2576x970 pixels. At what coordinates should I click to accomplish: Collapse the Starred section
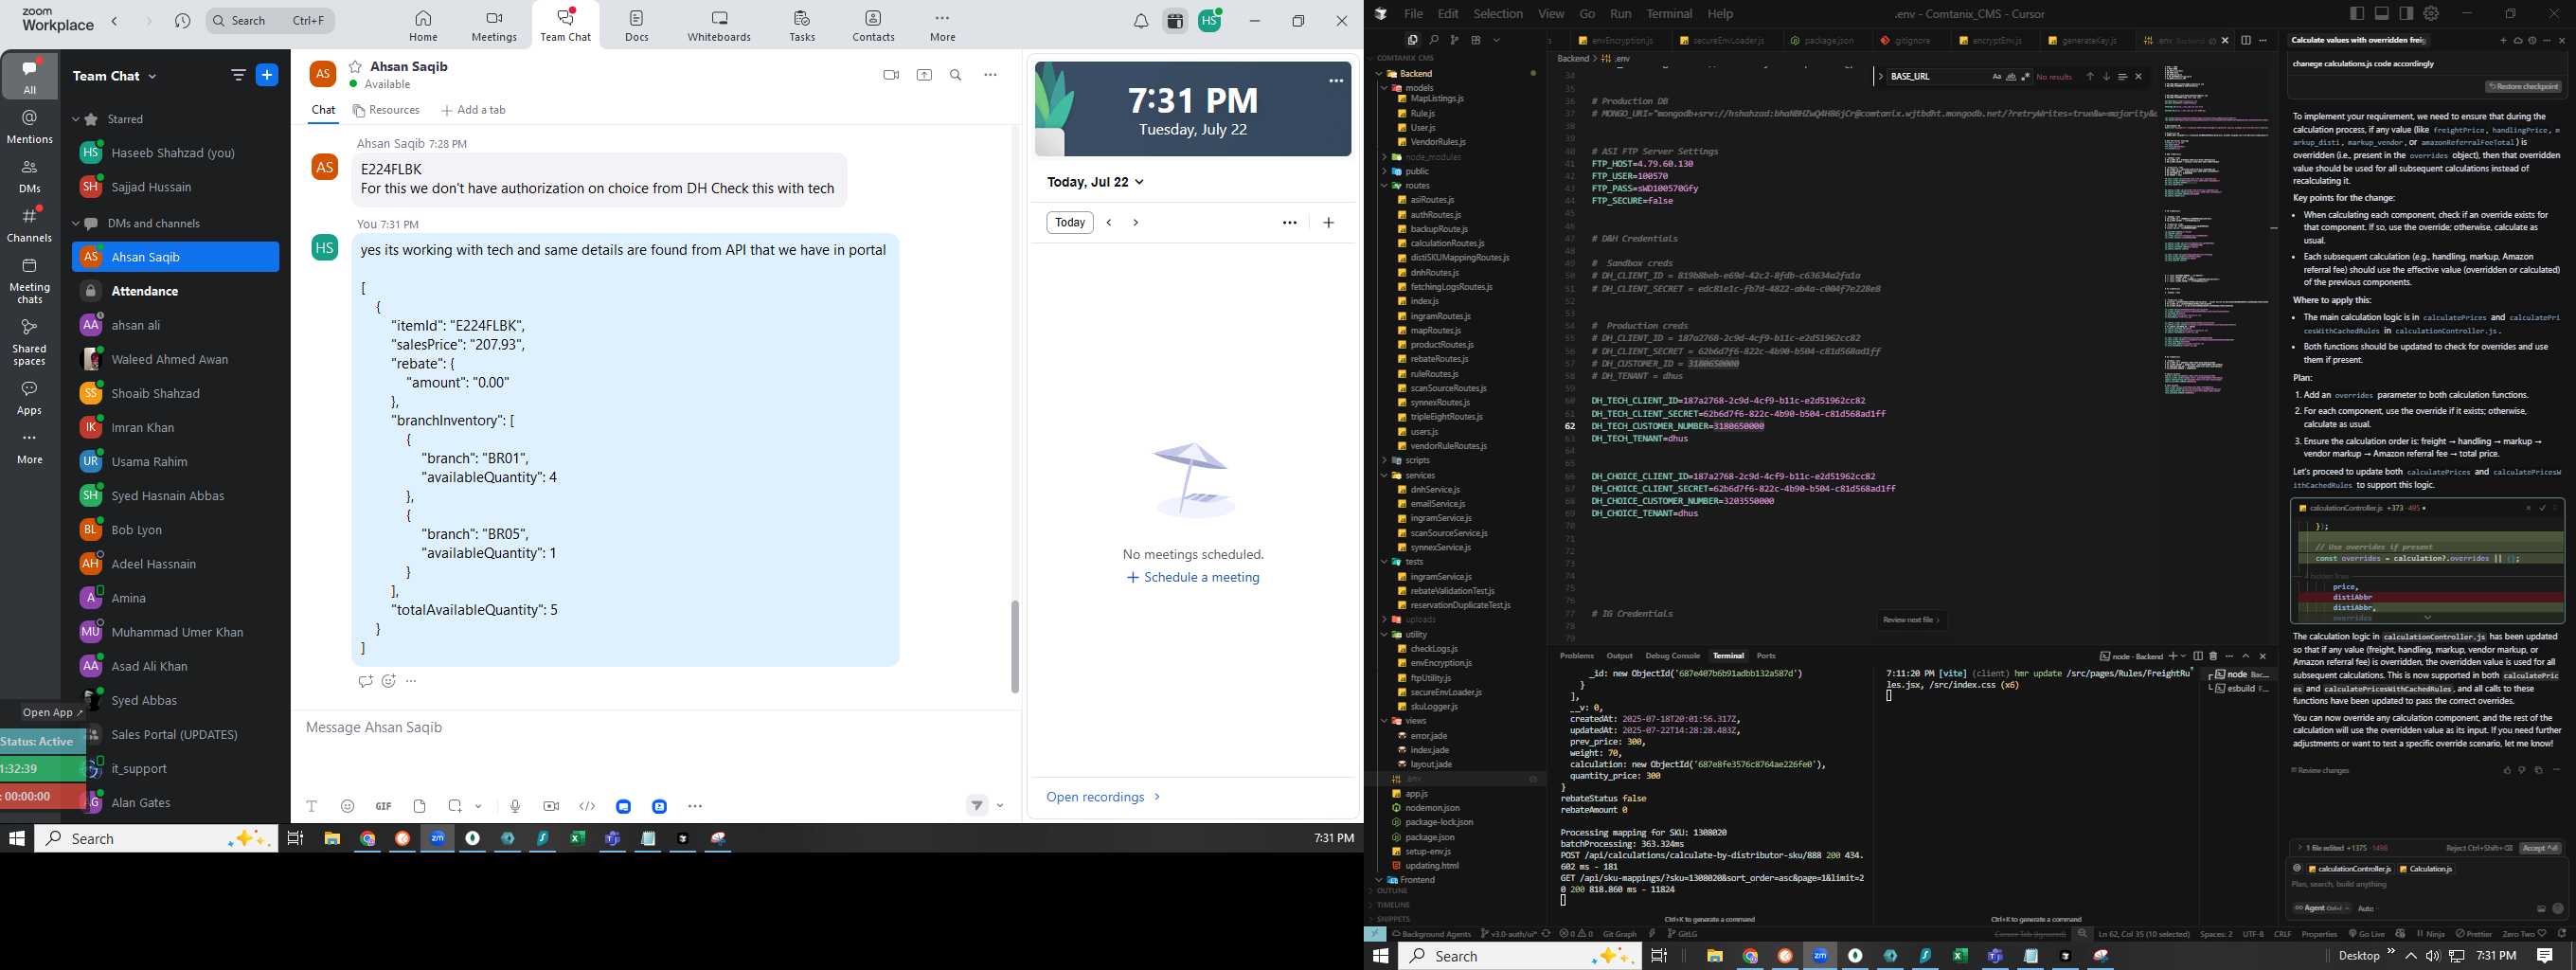76,119
